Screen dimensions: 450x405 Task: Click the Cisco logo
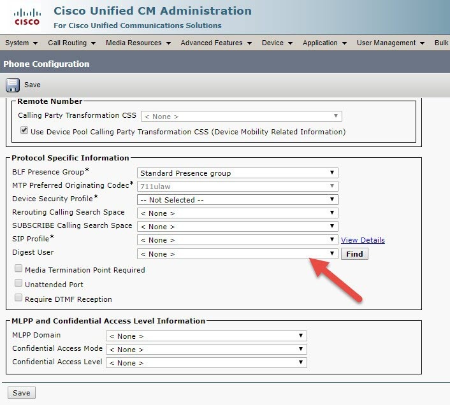pos(27,17)
